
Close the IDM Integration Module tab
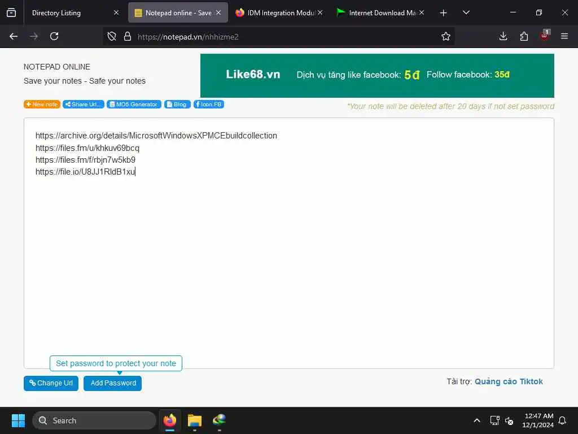pyautogui.click(x=320, y=12)
